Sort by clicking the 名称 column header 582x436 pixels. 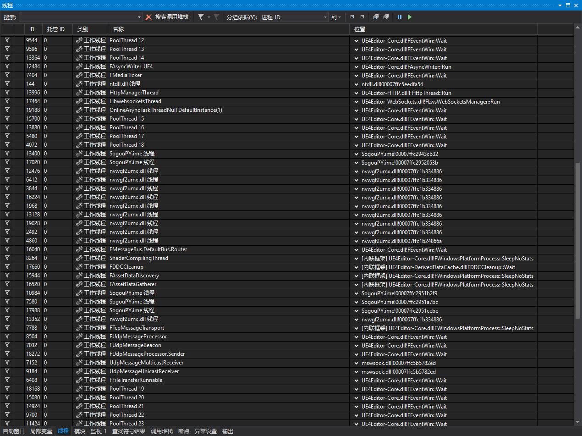128,29
